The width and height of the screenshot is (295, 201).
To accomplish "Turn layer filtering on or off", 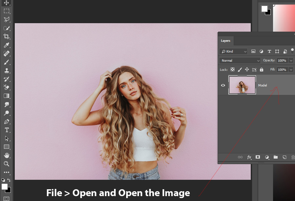I will pos(292,51).
